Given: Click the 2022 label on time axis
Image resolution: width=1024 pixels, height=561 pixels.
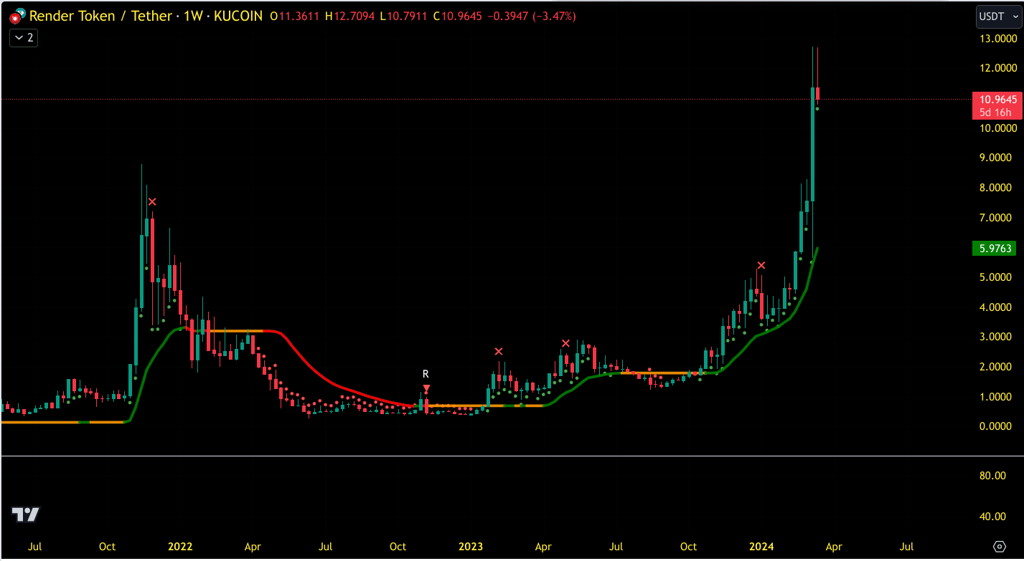Looking at the screenshot, I should 180,547.
